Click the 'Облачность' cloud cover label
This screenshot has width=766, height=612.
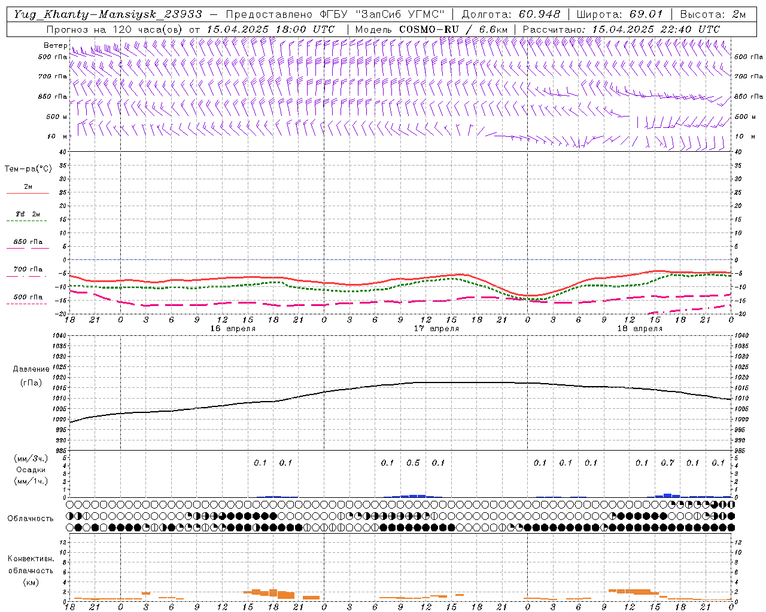point(31,518)
